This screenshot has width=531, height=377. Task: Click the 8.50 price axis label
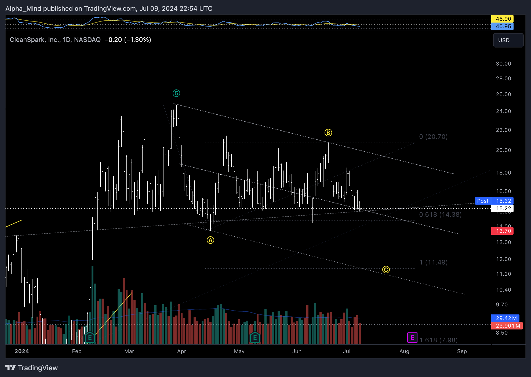point(502,333)
